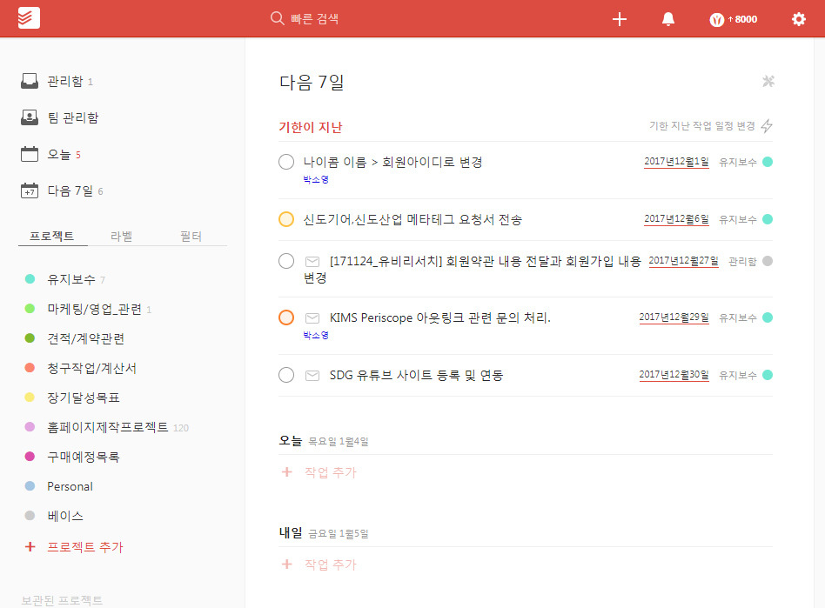The image size is (825, 608).
Task: Click 신도기어,신도산업 메타테그 요청서 전송 task text
Action: coord(412,219)
